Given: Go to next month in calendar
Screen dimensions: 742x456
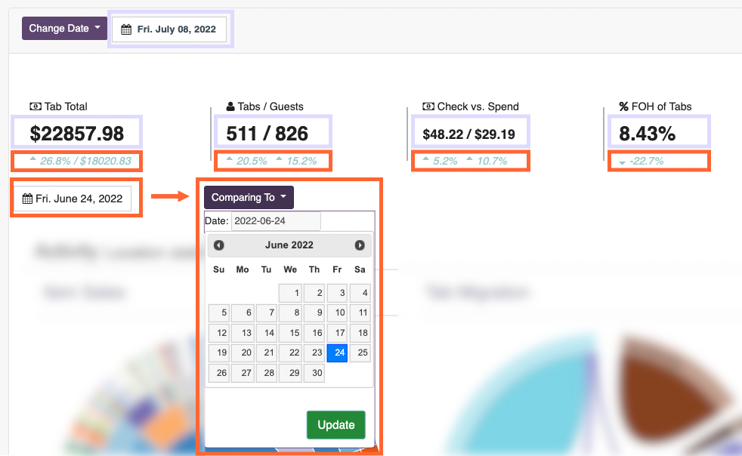Looking at the screenshot, I should coord(360,245).
